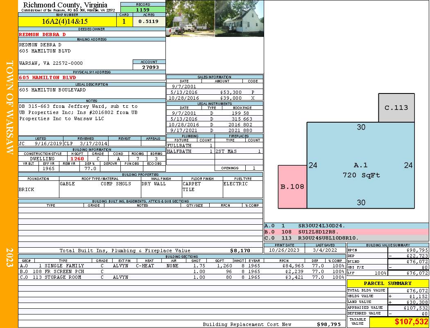Click the green record number 1159 field
The height and width of the screenshot is (328, 430).
[143, 9]
